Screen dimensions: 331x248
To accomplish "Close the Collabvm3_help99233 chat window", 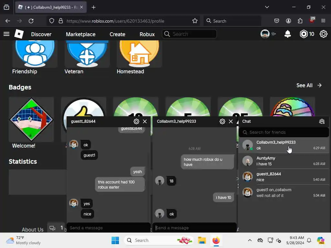I will tap(231, 121).
